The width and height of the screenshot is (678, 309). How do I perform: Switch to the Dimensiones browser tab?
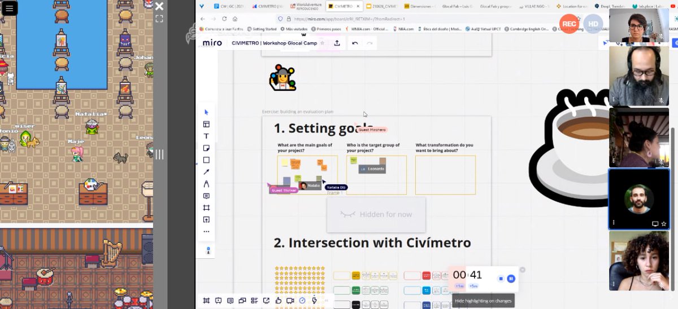pos(419,6)
